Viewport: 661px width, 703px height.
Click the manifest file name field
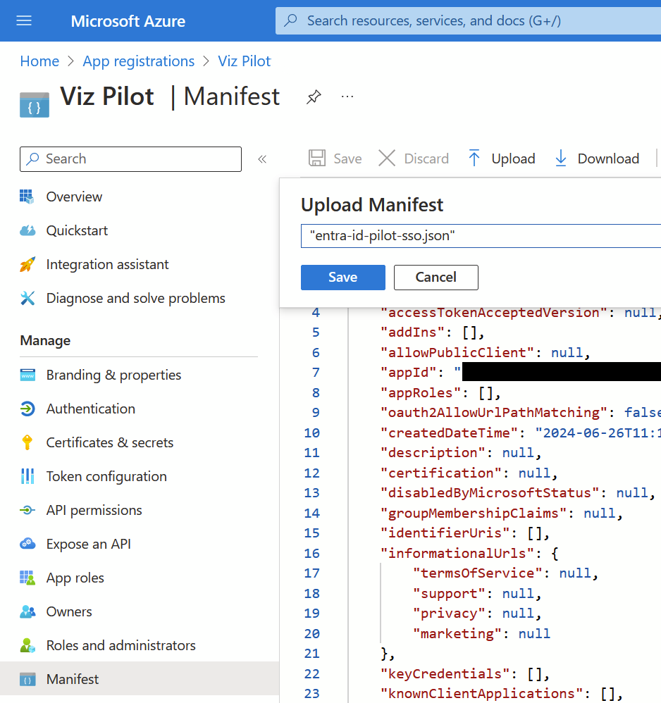point(481,237)
